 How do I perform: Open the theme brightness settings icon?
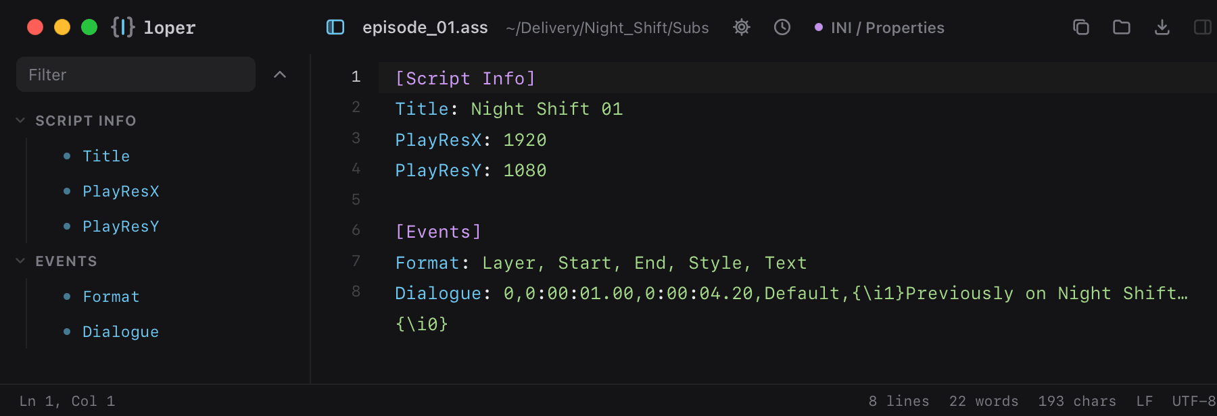coord(742,27)
